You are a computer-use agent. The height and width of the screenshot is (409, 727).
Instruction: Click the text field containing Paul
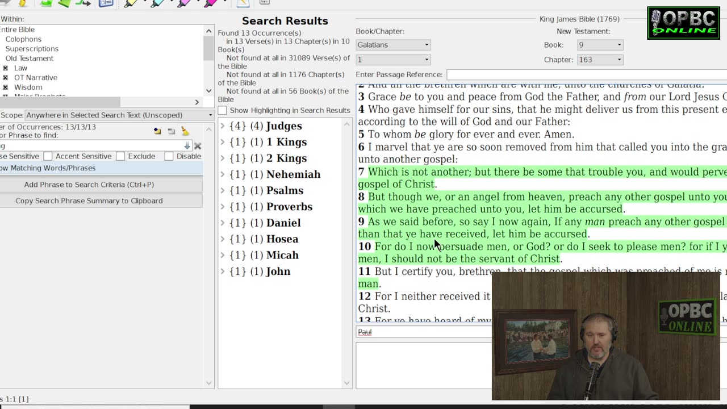[x=425, y=332]
